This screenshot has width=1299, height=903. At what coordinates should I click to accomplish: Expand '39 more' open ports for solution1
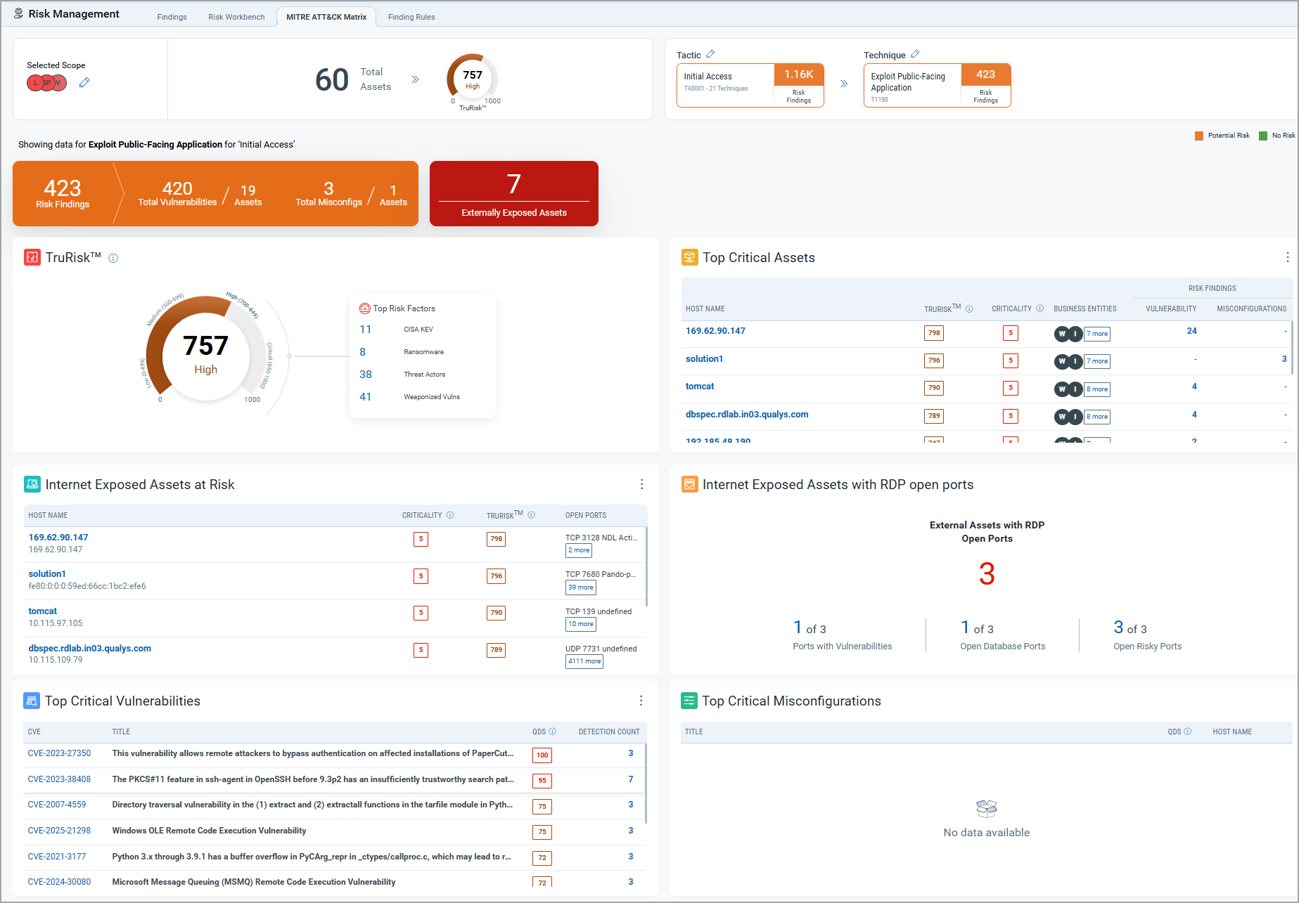pyautogui.click(x=581, y=587)
